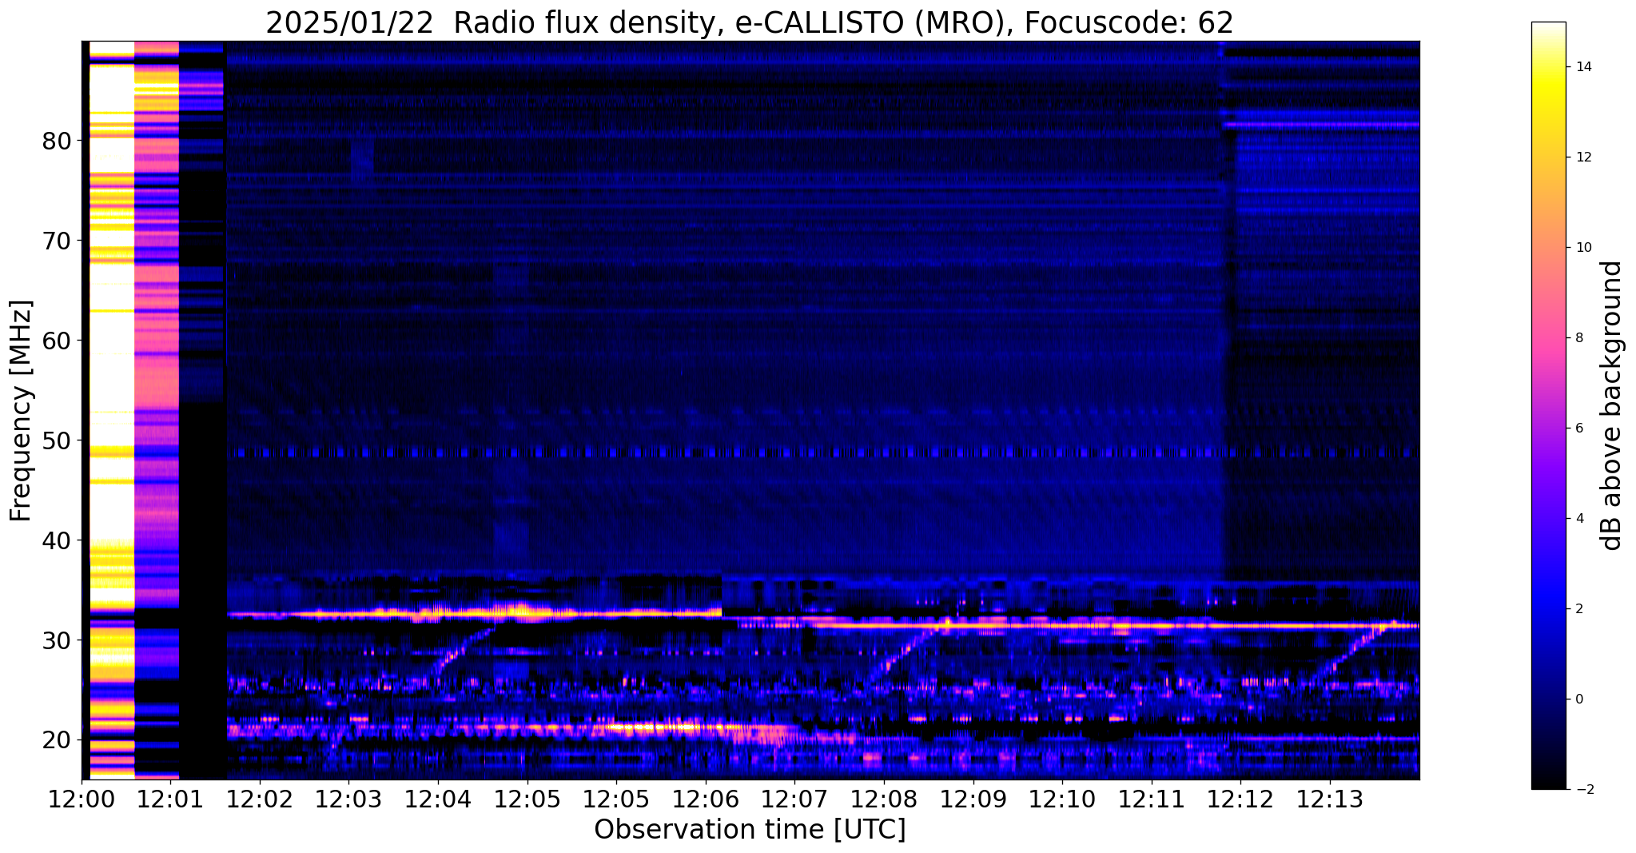Click the plot title with date 2025/01/22
The image size is (1636, 853).
[x=750, y=23]
